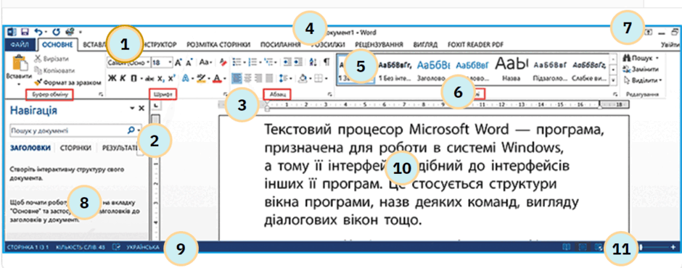Switch to РОЗМІТКА СТОРІНКИ tab
The width and height of the screenshot is (682, 268).
pyautogui.click(x=218, y=44)
